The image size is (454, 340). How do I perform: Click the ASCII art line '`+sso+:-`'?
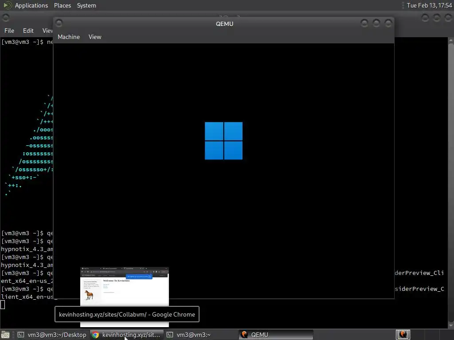[x=24, y=177]
